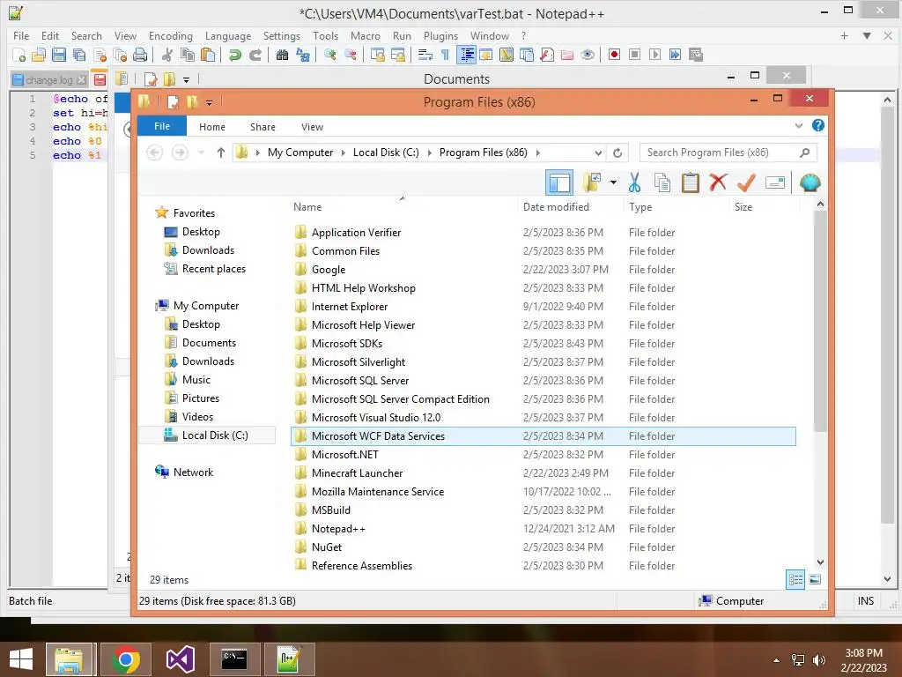Open Visual Studio from the taskbar
Image resolution: width=902 pixels, height=677 pixels.
180,659
